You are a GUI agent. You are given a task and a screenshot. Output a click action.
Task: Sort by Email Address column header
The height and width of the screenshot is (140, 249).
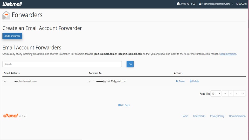[x=12, y=73]
